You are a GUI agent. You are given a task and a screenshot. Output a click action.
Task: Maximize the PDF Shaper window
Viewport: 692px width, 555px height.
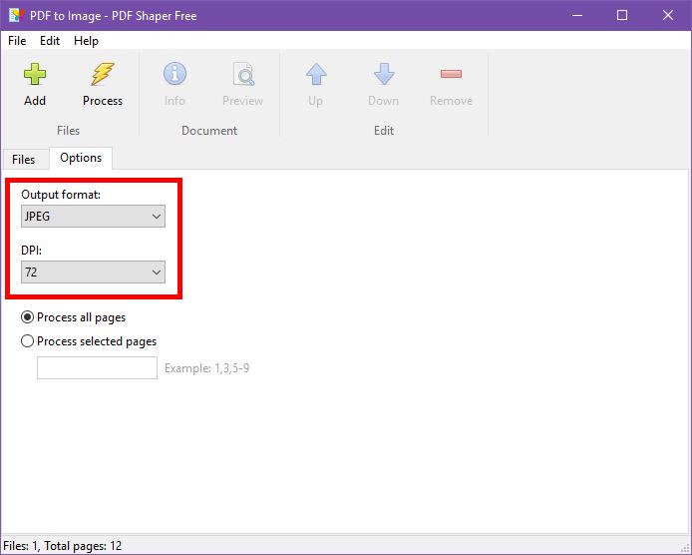click(x=622, y=15)
